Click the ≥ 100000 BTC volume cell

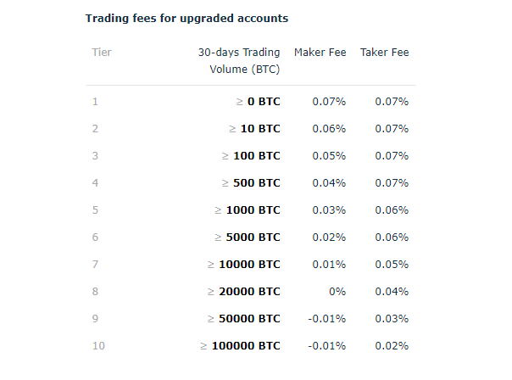tap(240, 346)
